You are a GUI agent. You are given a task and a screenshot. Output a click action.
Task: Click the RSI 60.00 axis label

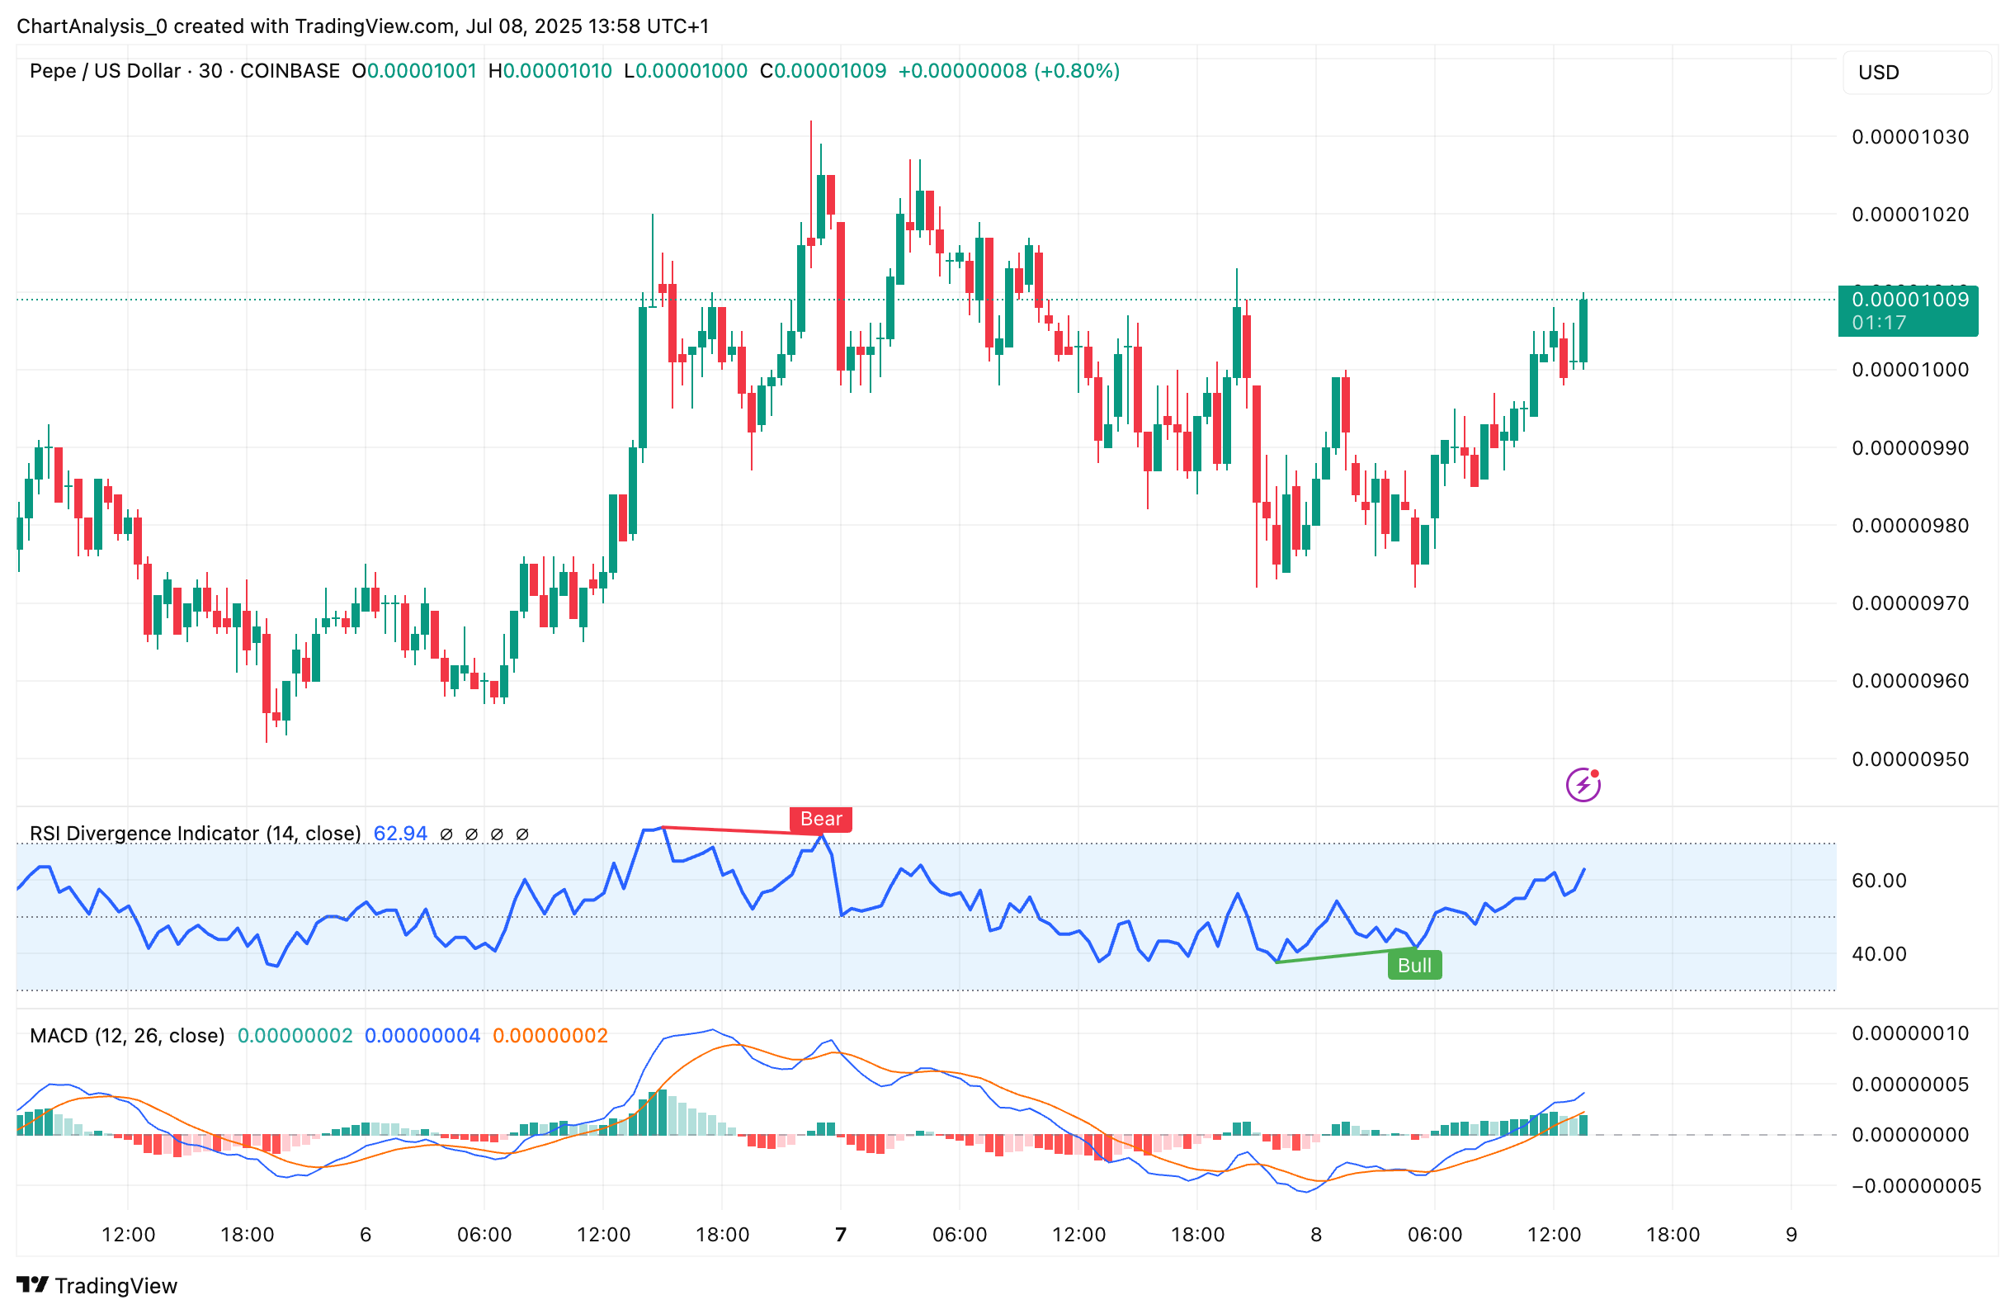point(1879,881)
